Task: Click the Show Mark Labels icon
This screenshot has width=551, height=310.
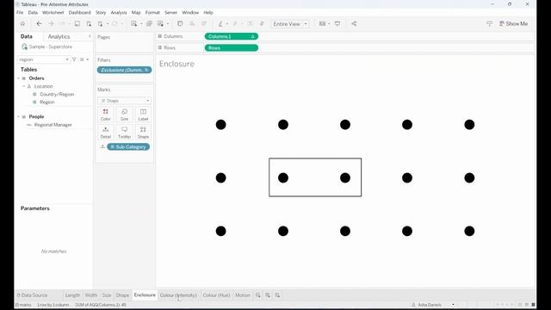Action: click(250, 23)
